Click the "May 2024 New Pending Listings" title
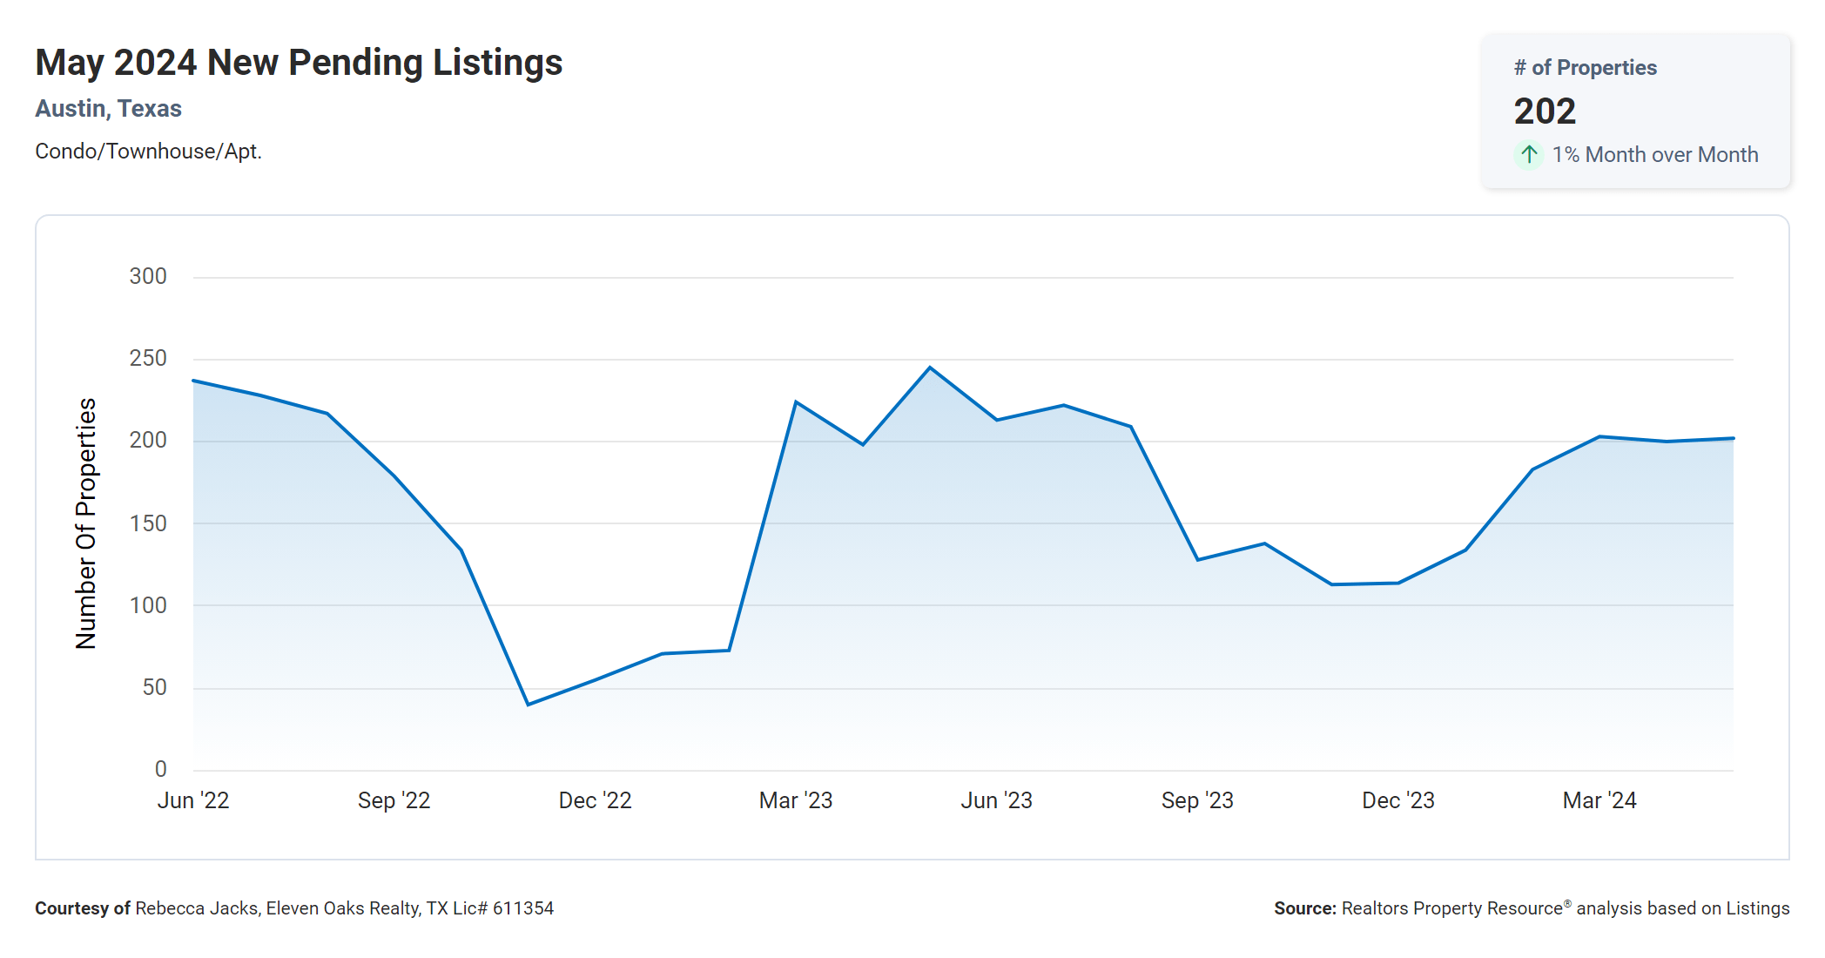This screenshot has height=958, width=1825. [x=299, y=63]
